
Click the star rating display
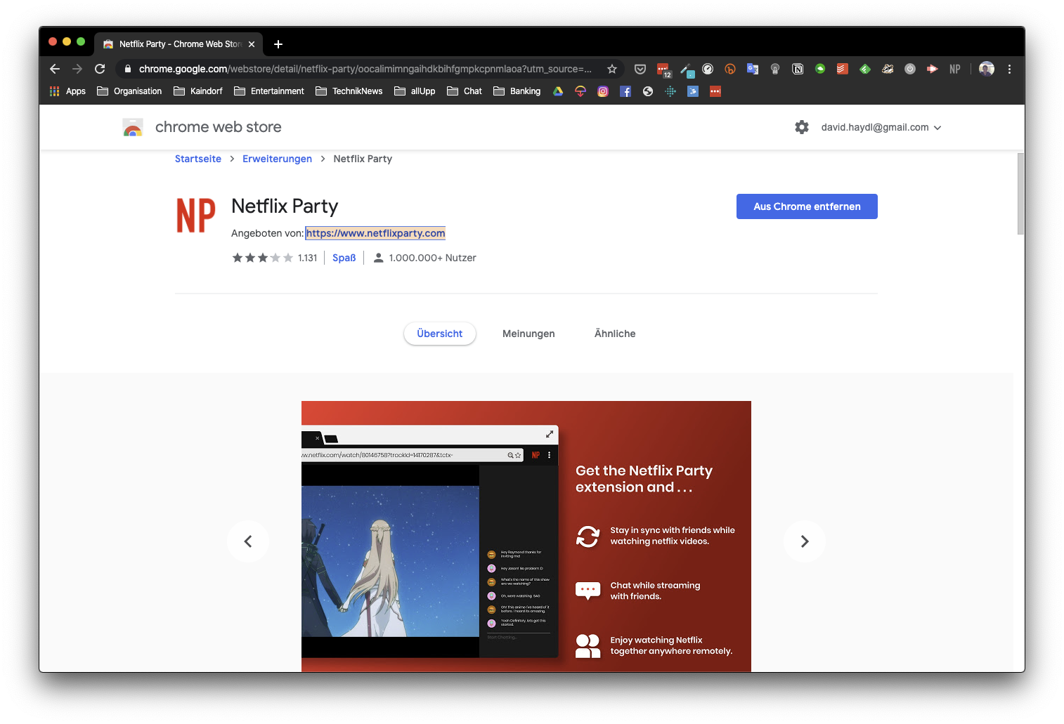263,258
